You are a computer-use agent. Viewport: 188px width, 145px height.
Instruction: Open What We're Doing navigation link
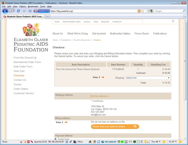[x=78, y=34]
